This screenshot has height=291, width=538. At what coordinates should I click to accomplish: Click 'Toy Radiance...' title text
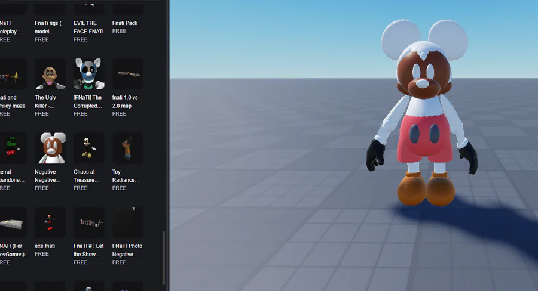[126, 176]
